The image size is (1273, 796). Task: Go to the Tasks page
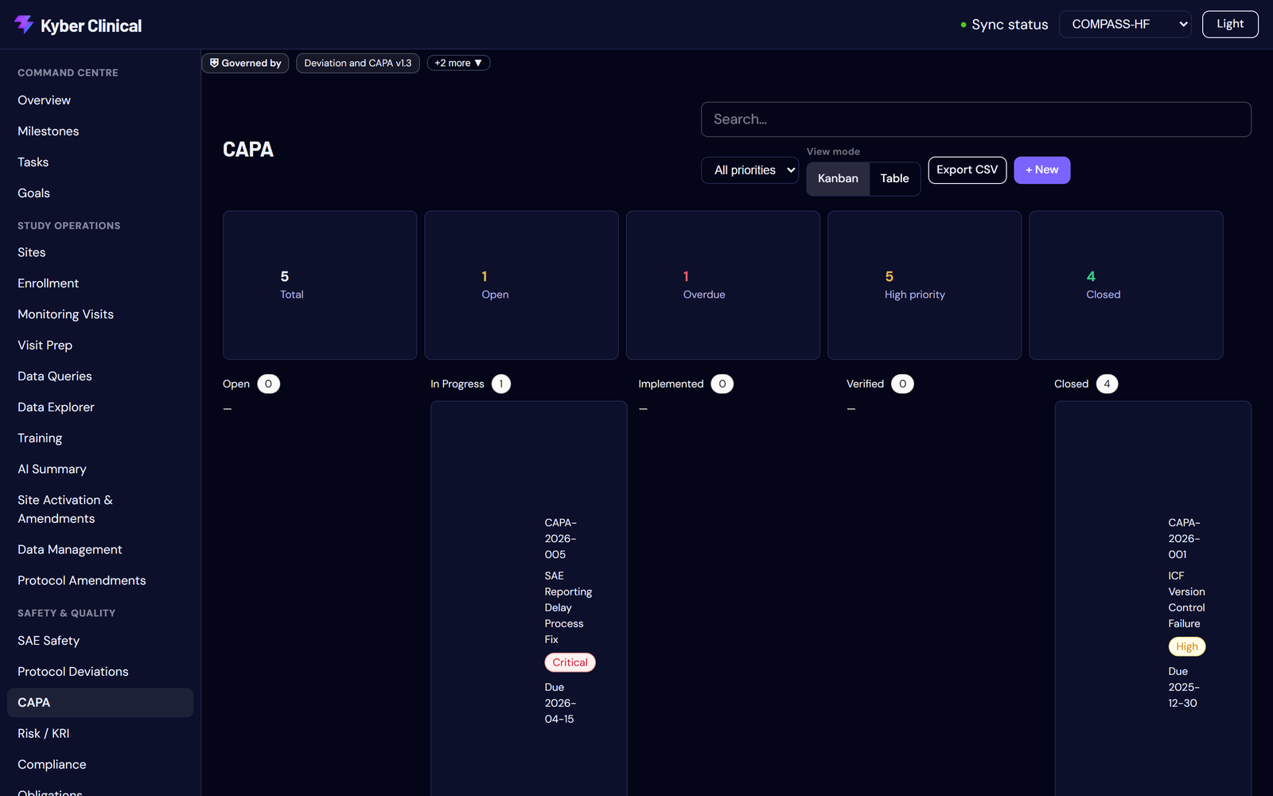[x=100, y=162]
